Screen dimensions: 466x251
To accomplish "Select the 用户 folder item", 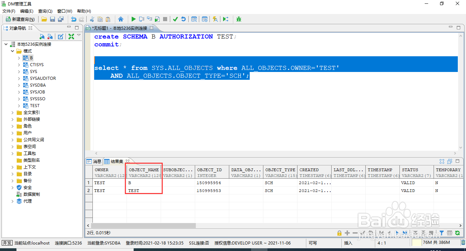I will point(27,133).
